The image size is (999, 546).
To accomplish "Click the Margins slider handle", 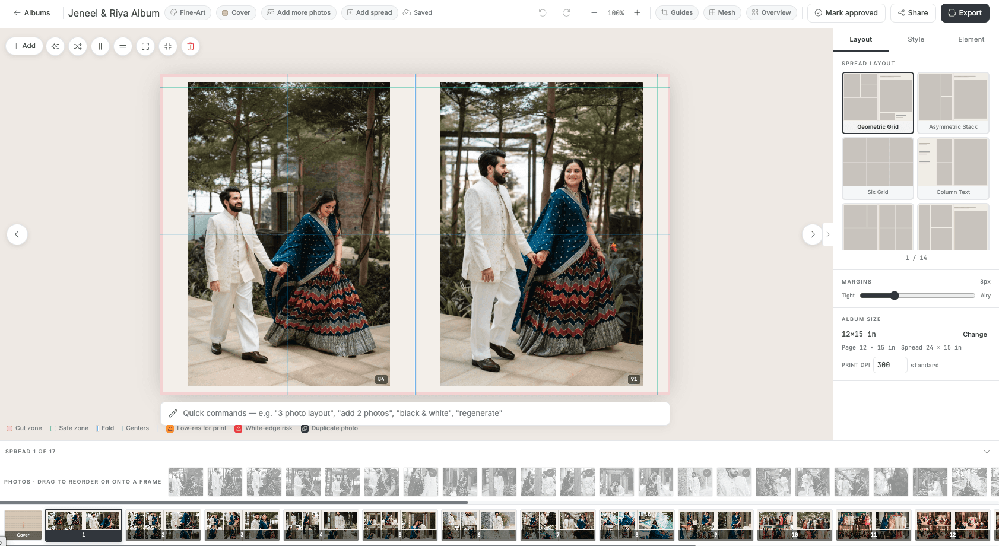I will 895,296.
